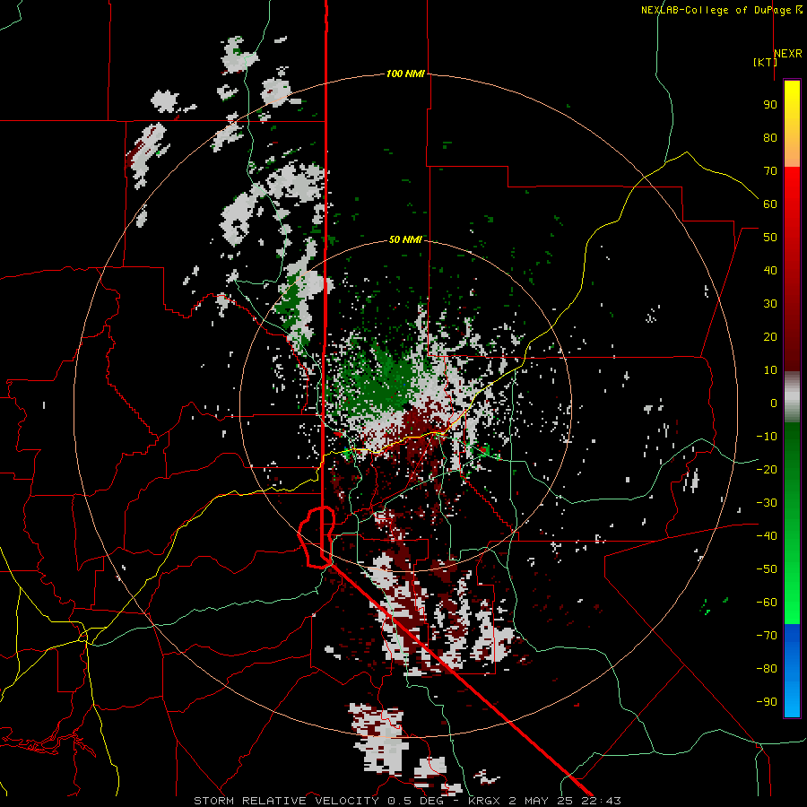Click the blue bottom segment of the color bar
The width and height of the screenshot is (807, 807).
tap(792, 671)
